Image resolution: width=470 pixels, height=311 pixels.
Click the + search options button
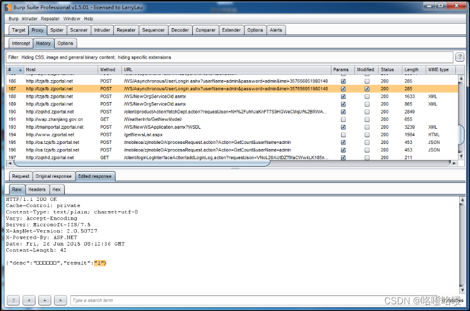pyautogui.click(x=45, y=300)
